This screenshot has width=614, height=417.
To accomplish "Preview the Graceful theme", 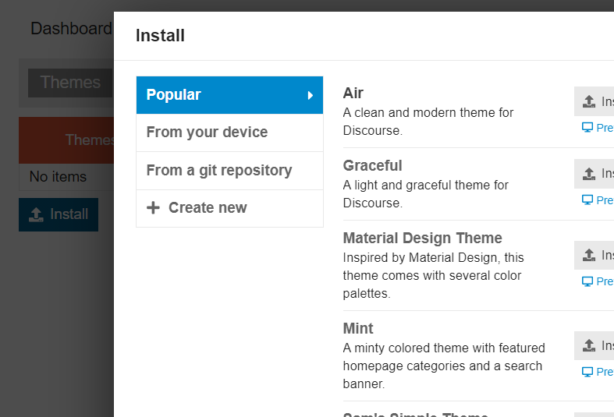I will 598,200.
